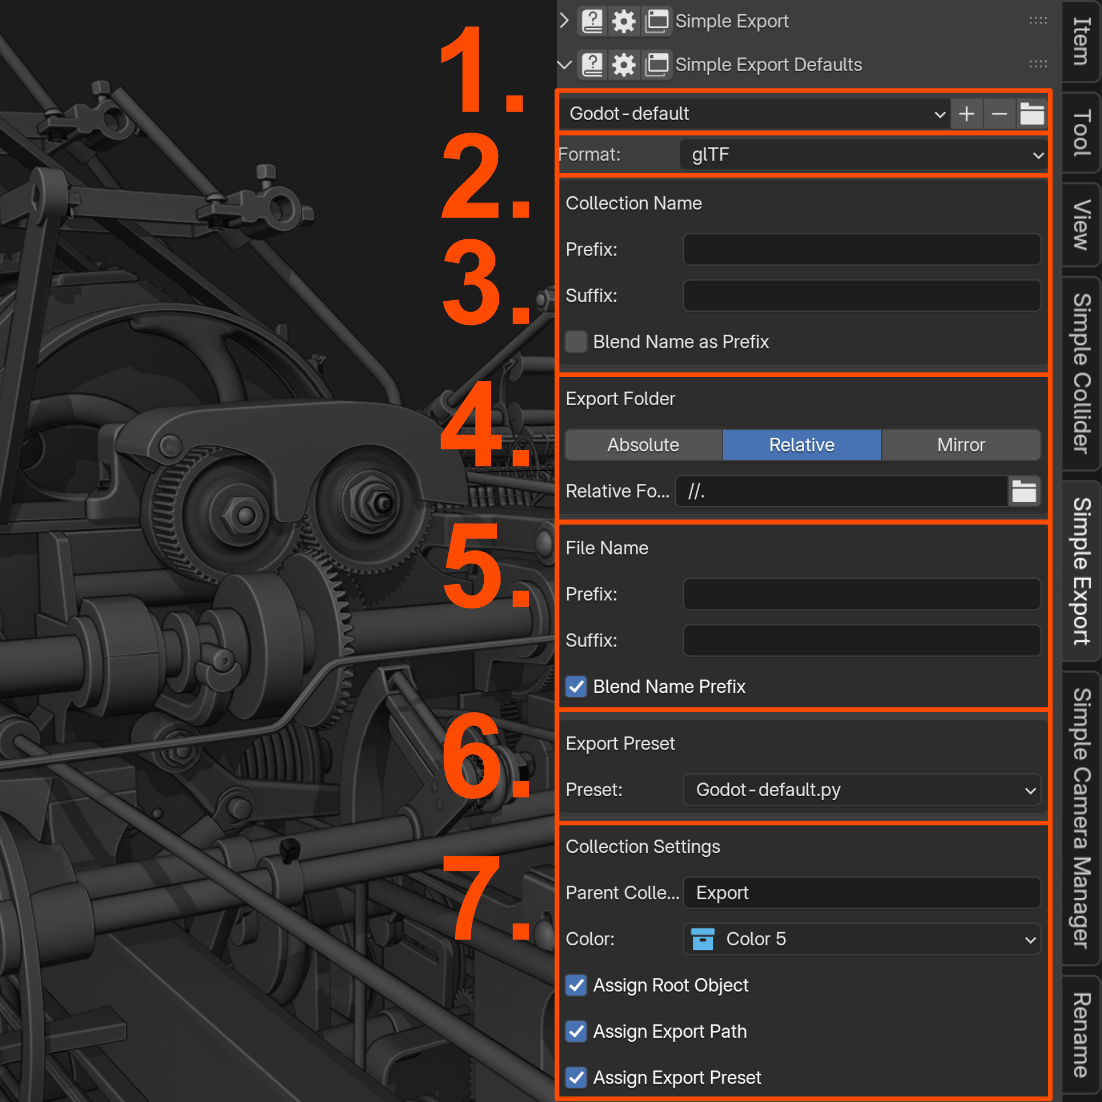Switch to the View sidebar tab

tap(1081, 224)
